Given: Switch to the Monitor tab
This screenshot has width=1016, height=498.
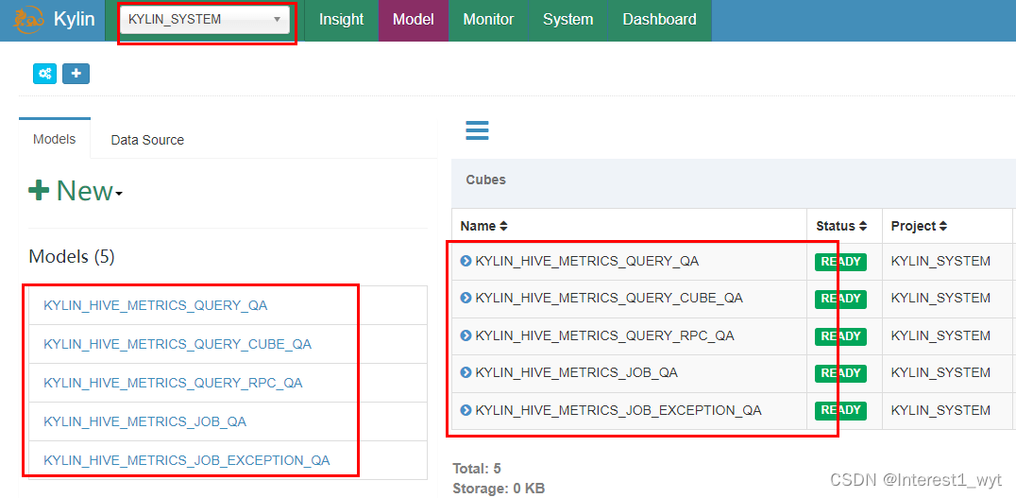Looking at the screenshot, I should pos(488,20).
